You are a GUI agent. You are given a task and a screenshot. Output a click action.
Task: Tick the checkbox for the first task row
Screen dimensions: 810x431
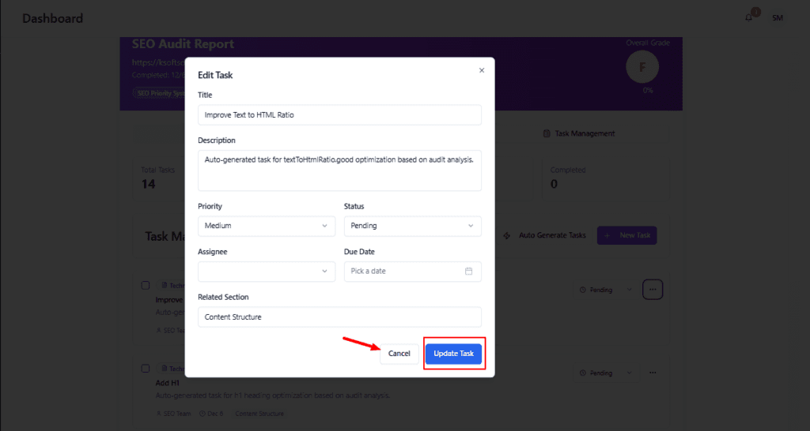pyautogui.click(x=146, y=285)
